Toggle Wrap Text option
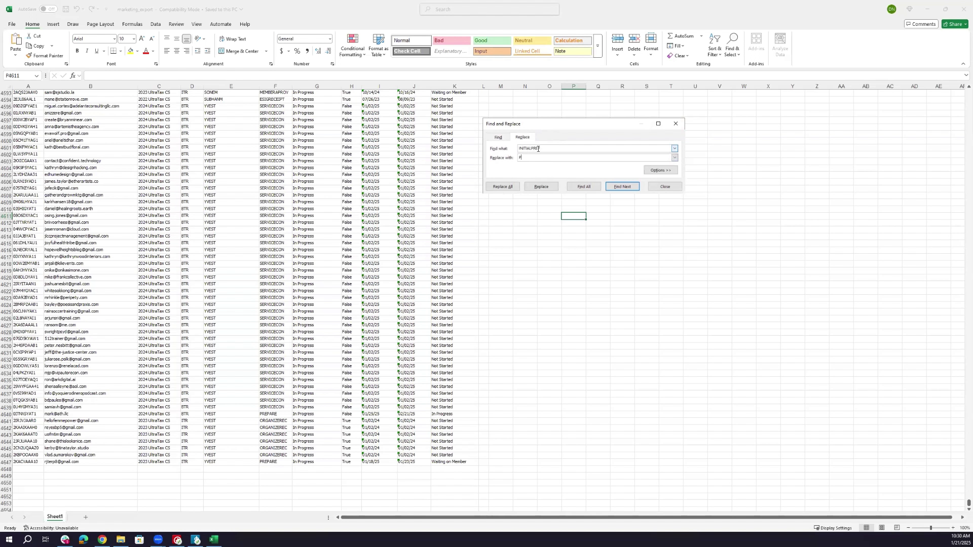 pyautogui.click(x=233, y=39)
